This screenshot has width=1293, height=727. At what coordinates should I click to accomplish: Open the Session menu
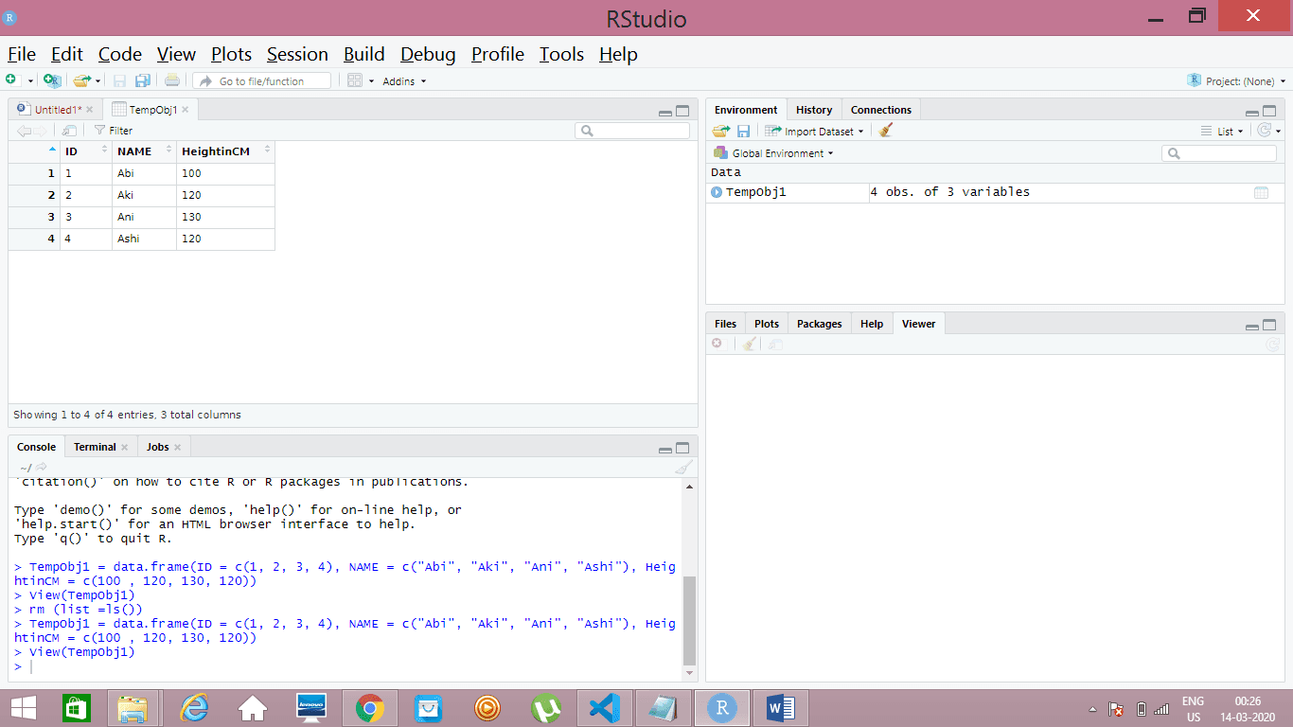click(x=297, y=54)
